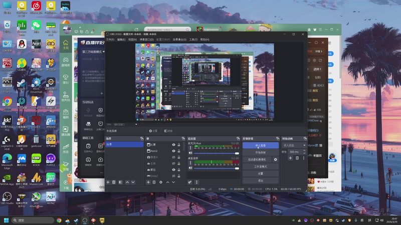The height and width of the screenshot is (225, 401).
Task: Open mixer panel three-dot menu
Action: (x=196, y=182)
